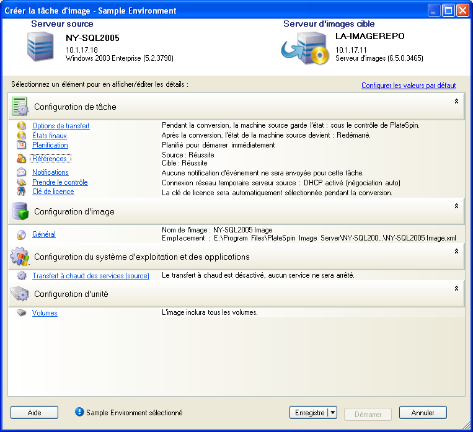Click the Références user icon
Screen dimensions: 473x432
[21, 159]
